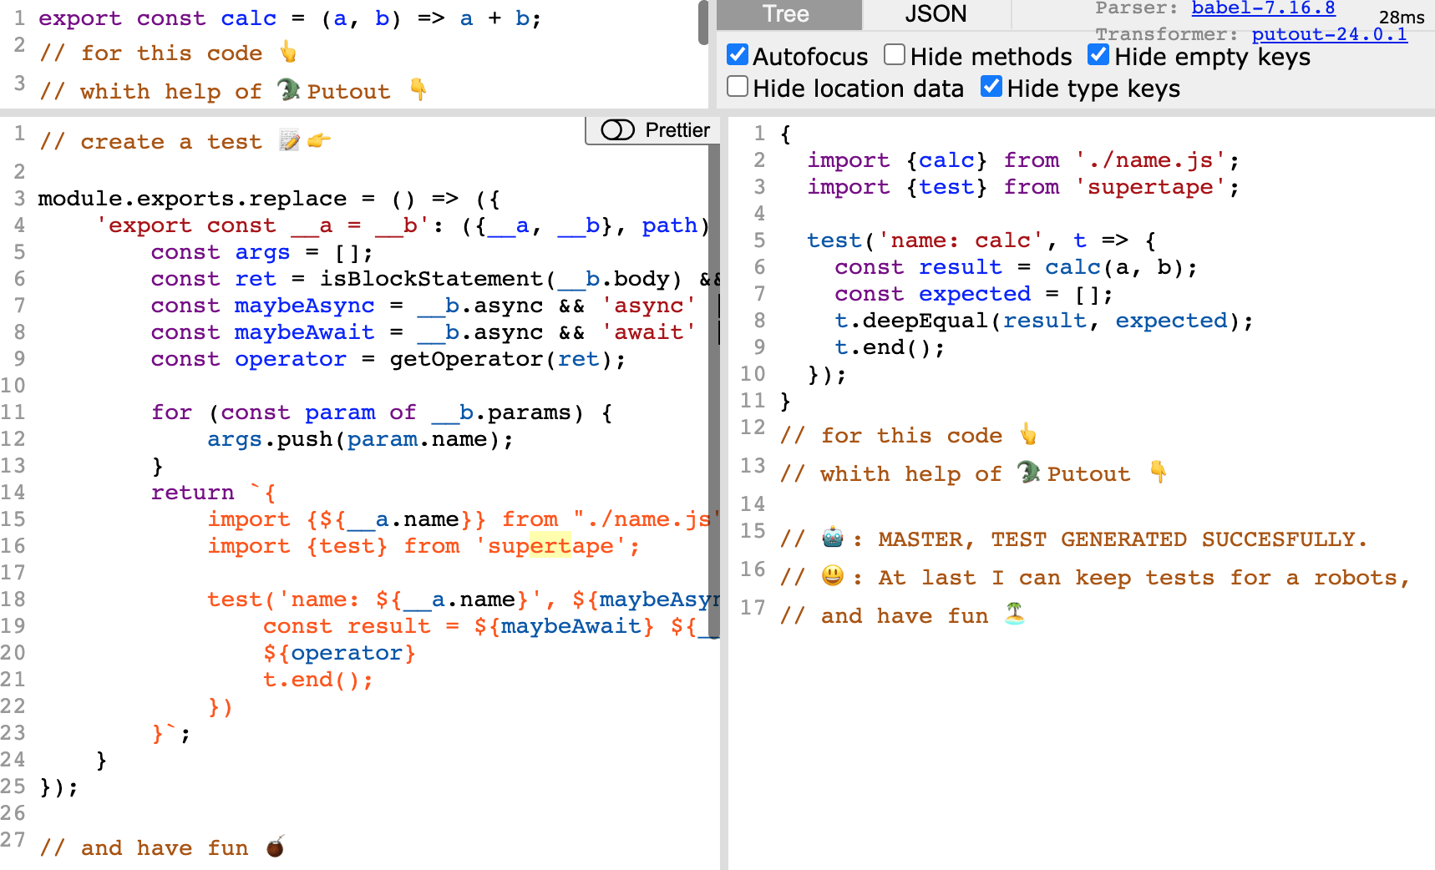Click 't.deepEqual' in output line 8
Image resolution: width=1435 pixels, height=870 pixels.
point(912,321)
